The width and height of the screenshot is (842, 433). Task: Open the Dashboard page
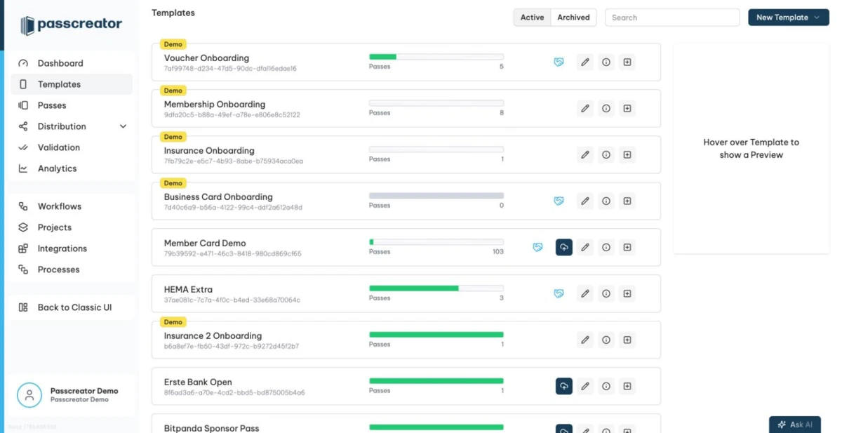[x=71, y=63]
